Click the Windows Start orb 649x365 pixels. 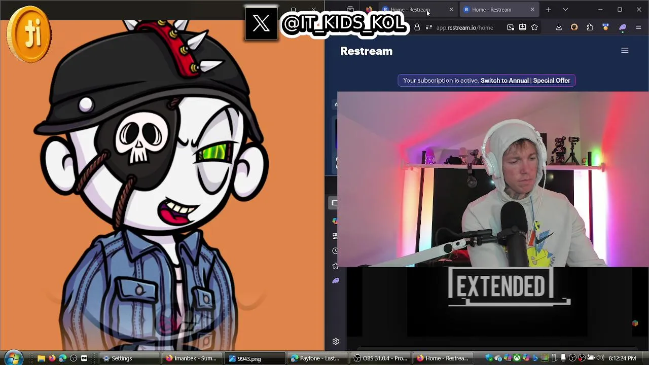point(14,358)
